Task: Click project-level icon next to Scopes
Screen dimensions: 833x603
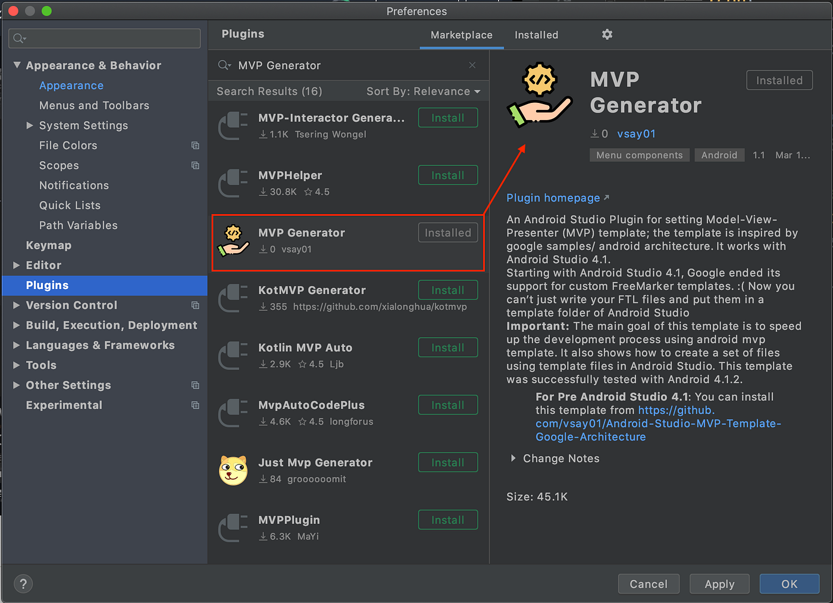Action: pos(195,165)
